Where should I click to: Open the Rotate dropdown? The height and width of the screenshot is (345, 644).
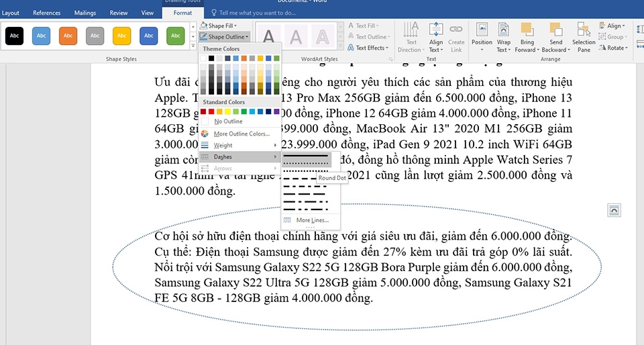coord(612,48)
